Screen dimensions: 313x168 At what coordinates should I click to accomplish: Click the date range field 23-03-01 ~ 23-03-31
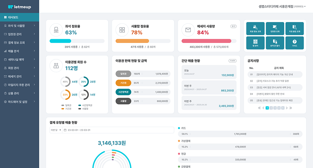coord(118,130)
